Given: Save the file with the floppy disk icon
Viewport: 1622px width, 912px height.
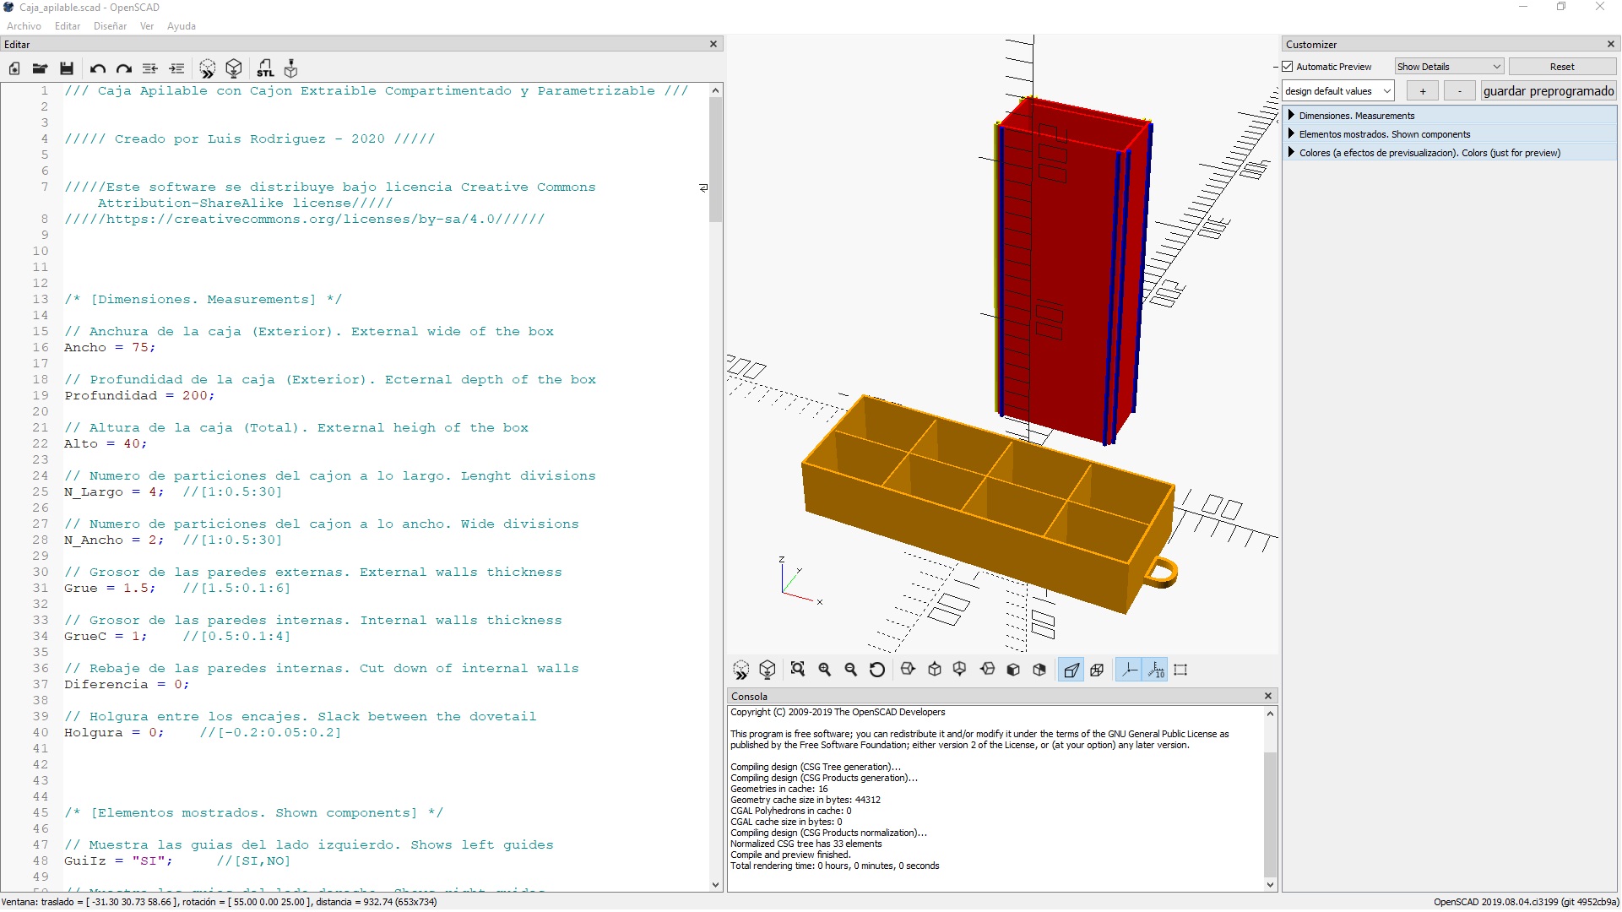Looking at the screenshot, I should pos(67,68).
